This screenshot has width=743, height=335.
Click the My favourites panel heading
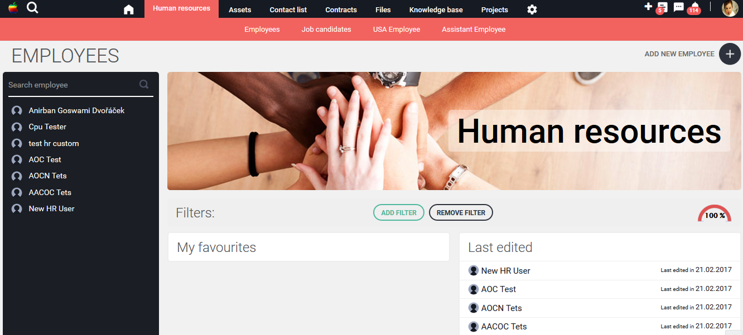point(216,247)
